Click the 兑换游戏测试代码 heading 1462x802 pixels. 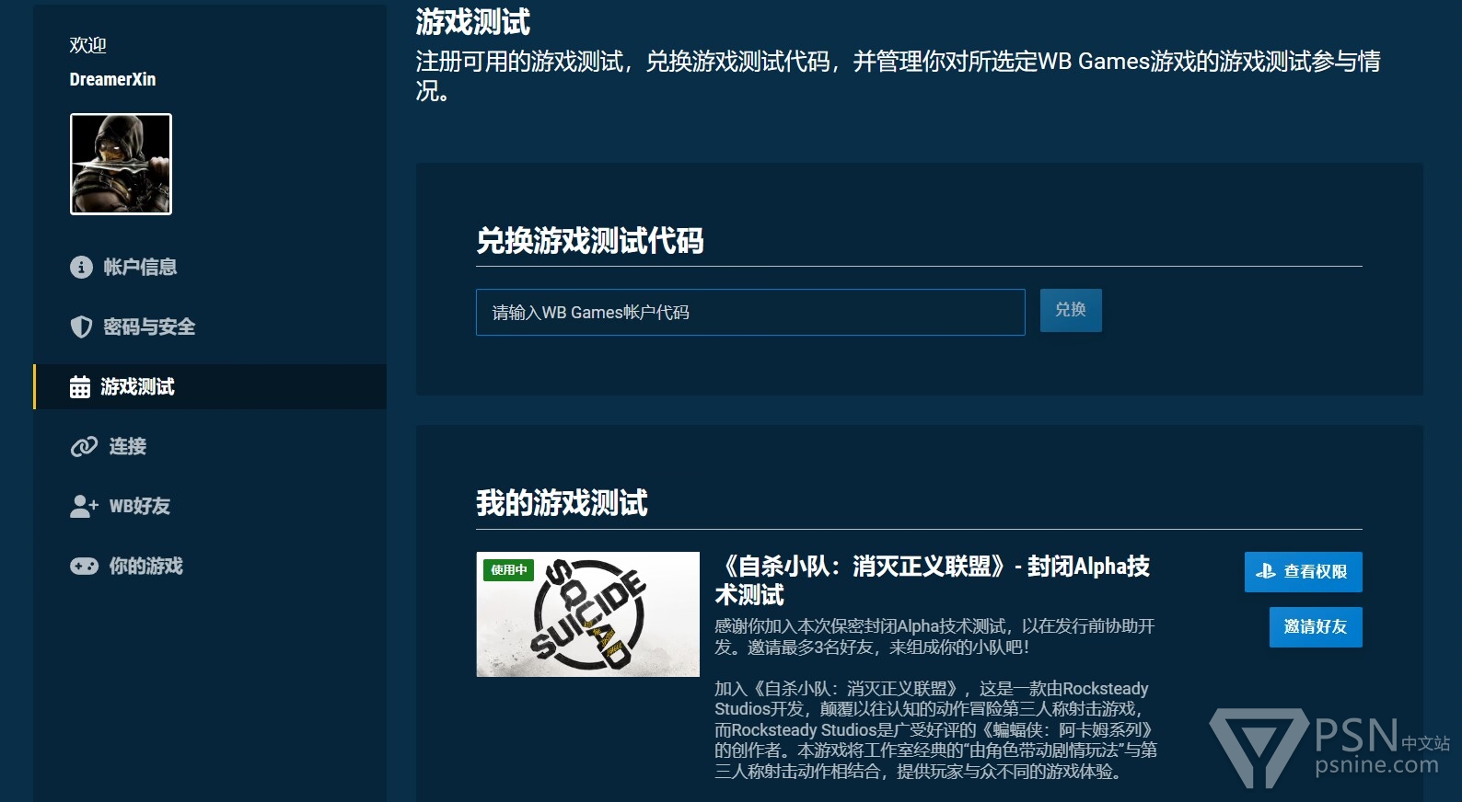[x=590, y=241]
